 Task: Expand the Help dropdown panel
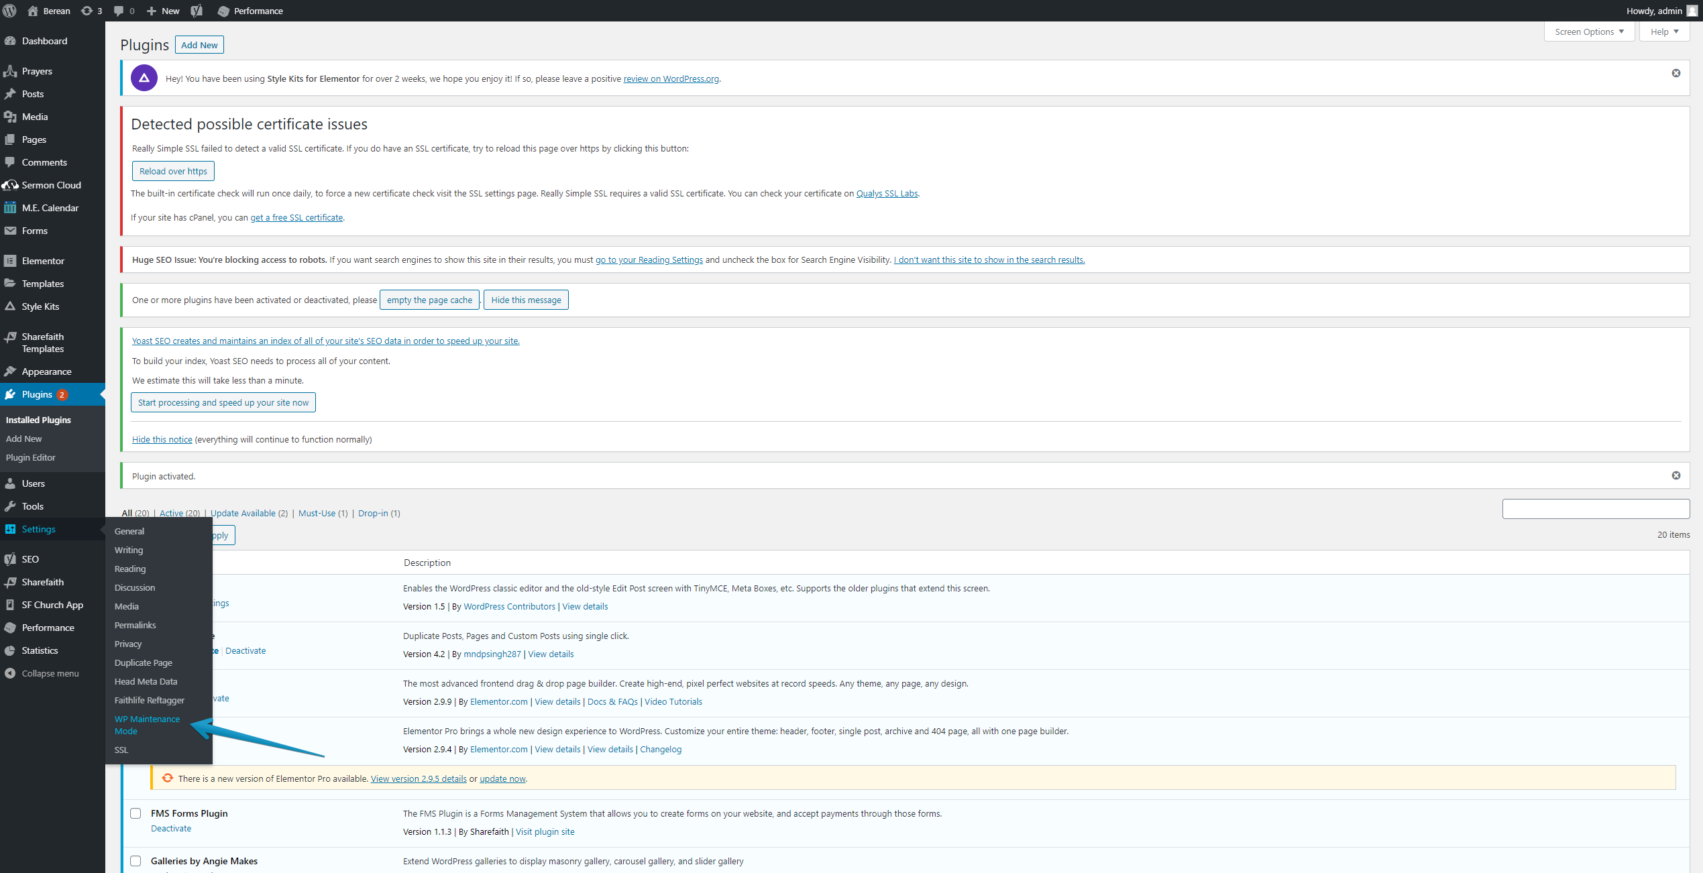pos(1664,32)
